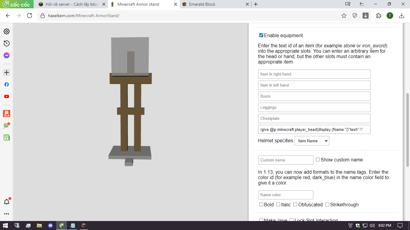Open Messenger from the sidebar
The width and height of the screenshot is (410, 230).
(x=7, y=55)
